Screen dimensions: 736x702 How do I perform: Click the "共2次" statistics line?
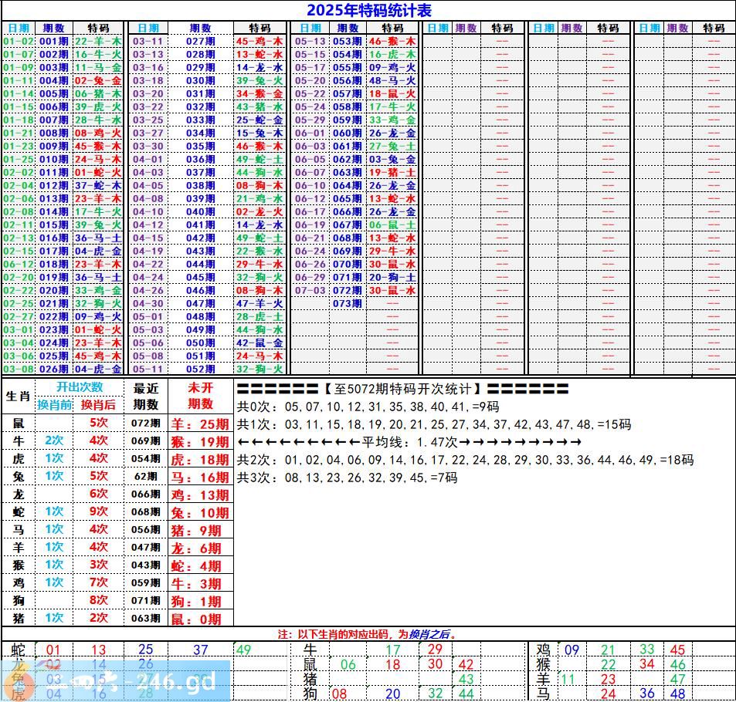(465, 460)
